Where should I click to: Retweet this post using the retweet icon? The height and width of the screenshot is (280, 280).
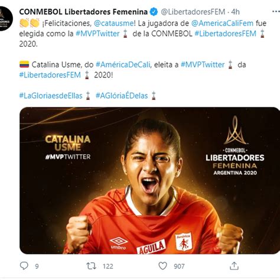pyautogui.click(x=91, y=266)
